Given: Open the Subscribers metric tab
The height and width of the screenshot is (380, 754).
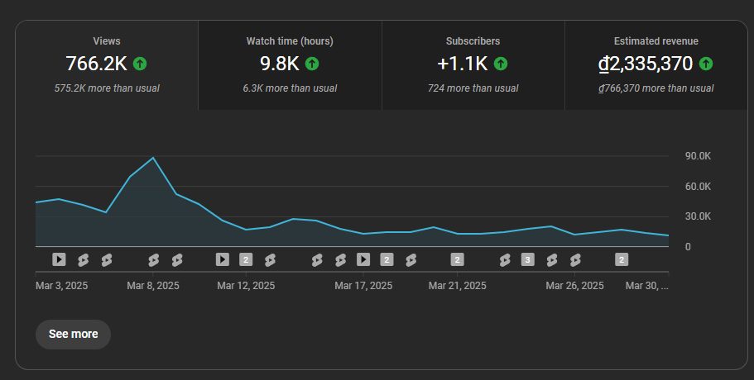Looking at the screenshot, I should 473,65.
